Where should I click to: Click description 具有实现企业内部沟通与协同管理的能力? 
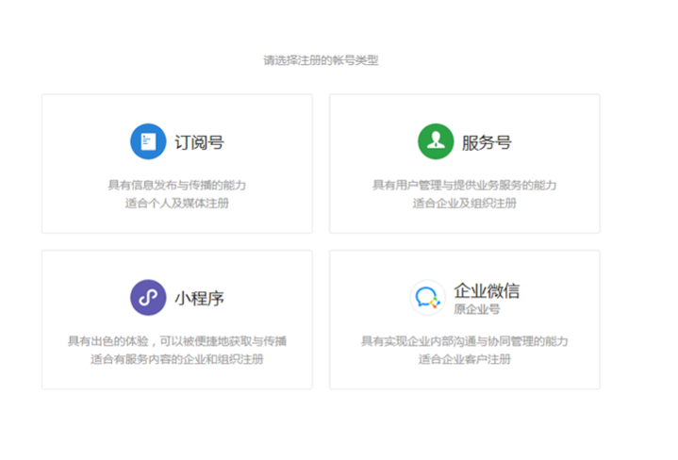click(464, 341)
